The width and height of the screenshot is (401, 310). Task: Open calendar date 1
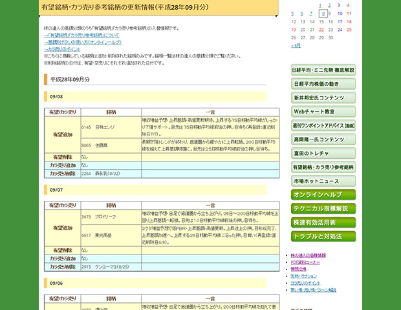(x=320, y=5)
